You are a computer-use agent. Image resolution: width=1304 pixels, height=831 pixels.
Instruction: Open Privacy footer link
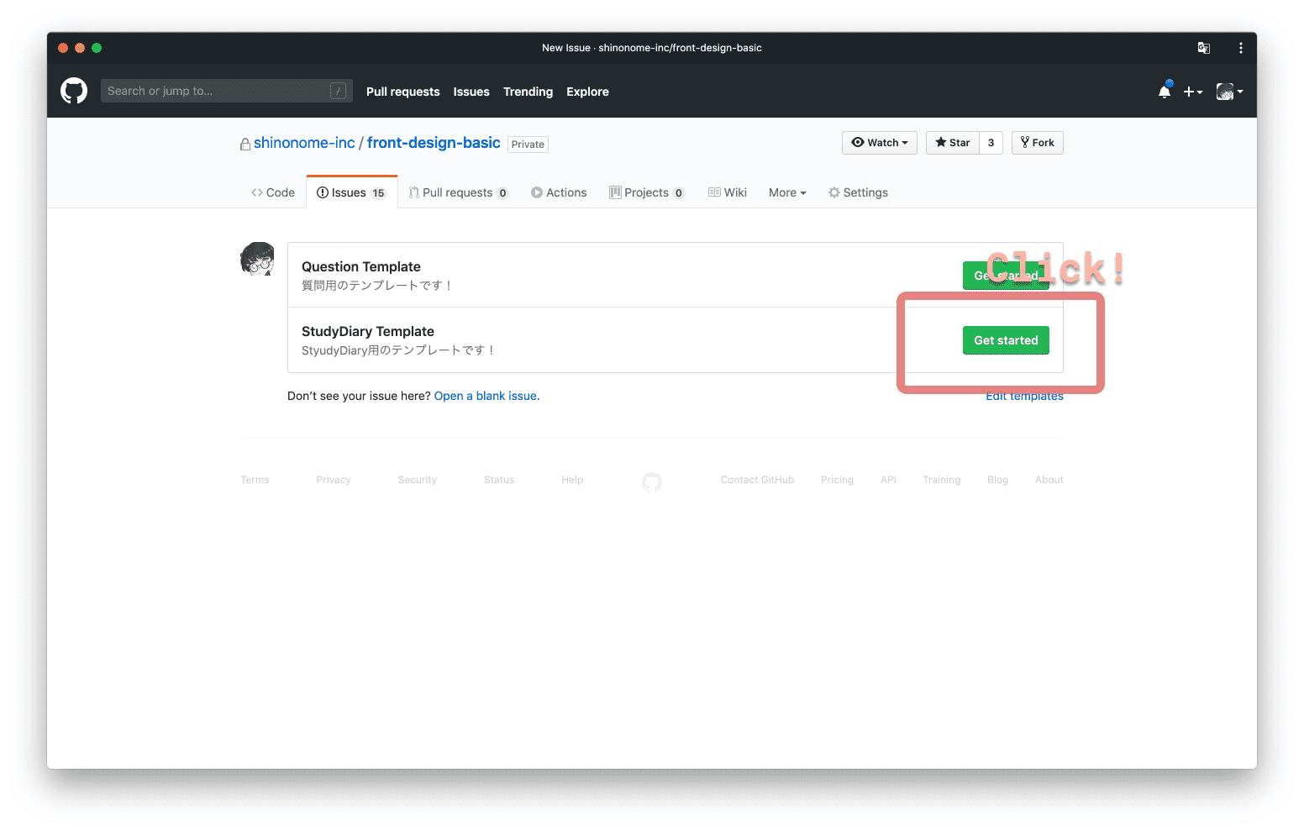click(x=334, y=480)
